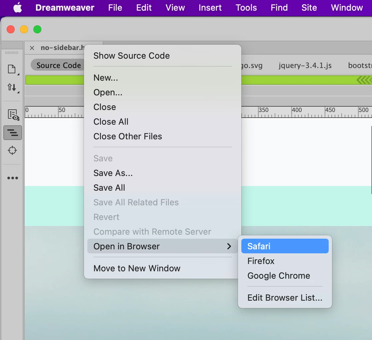Open the Tools menu
Viewport: 372px width, 340px height.
tap(246, 8)
